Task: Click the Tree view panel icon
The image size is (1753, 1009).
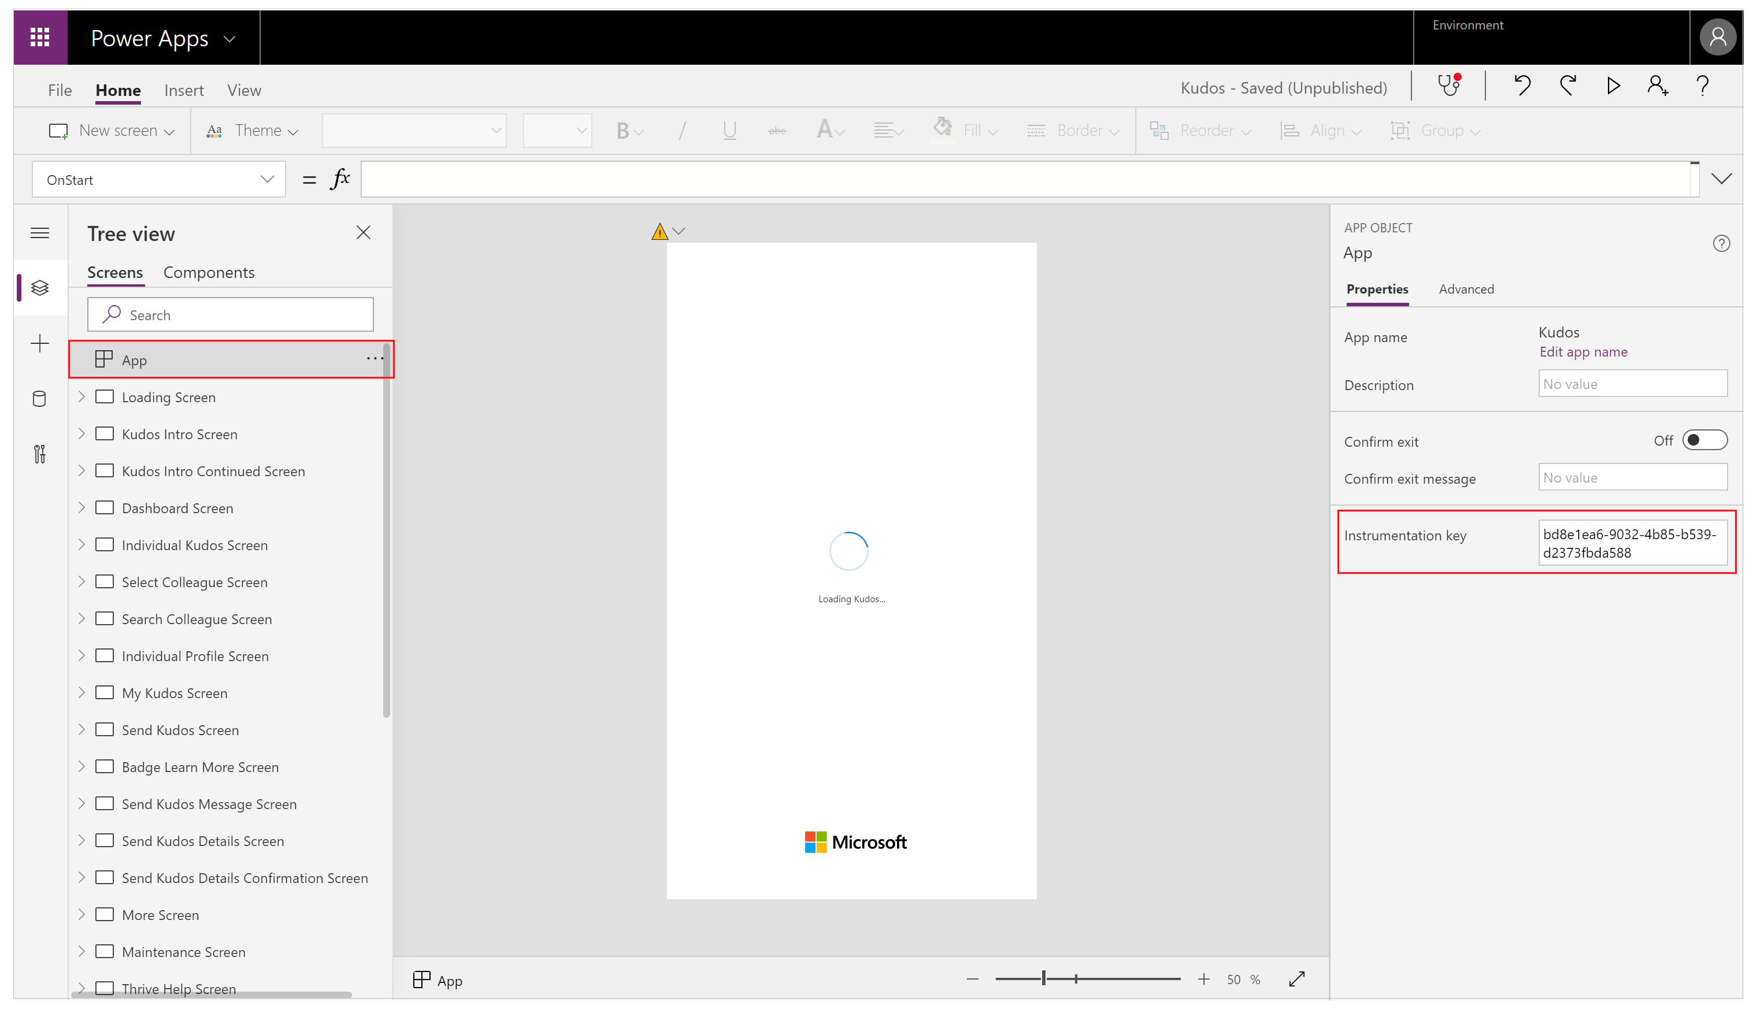Action: click(x=40, y=288)
